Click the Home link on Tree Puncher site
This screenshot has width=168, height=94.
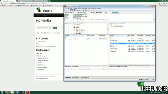(38, 15)
